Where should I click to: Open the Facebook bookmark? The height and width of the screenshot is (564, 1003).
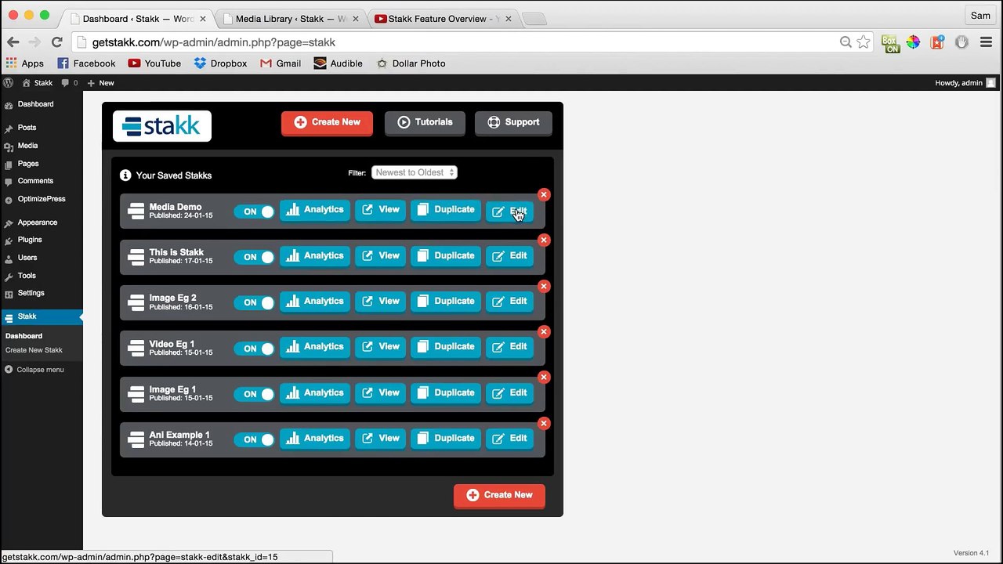tap(86, 63)
